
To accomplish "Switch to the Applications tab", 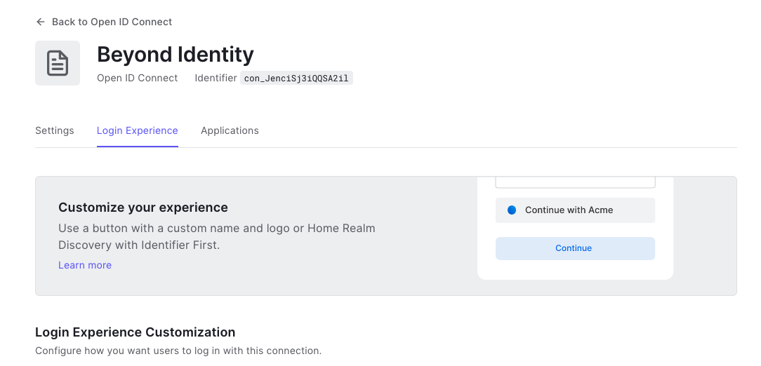I will pos(230,130).
